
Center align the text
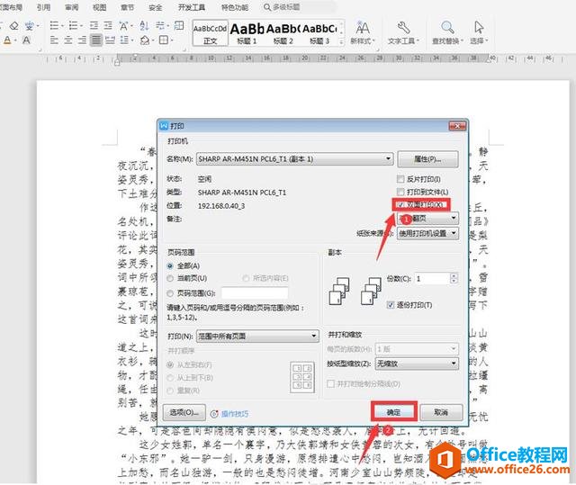pos(68,40)
